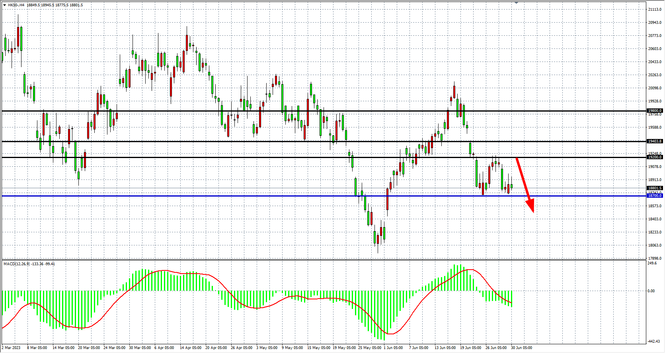Select the 19200.0 price level tag
665x353 pixels.
click(655, 157)
